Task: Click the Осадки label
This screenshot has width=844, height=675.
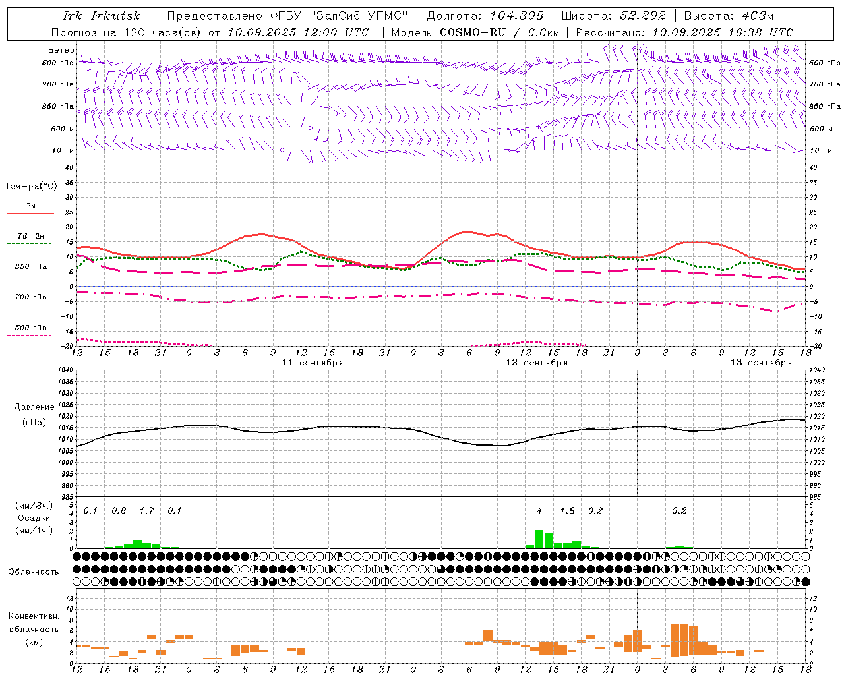Action: [34, 518]
